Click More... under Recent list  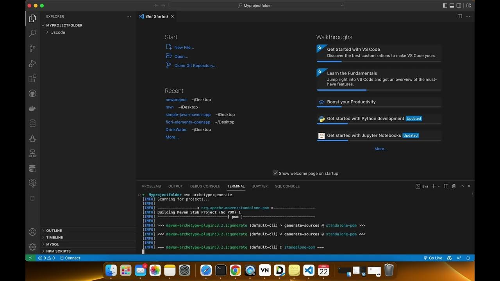(172, 137)
